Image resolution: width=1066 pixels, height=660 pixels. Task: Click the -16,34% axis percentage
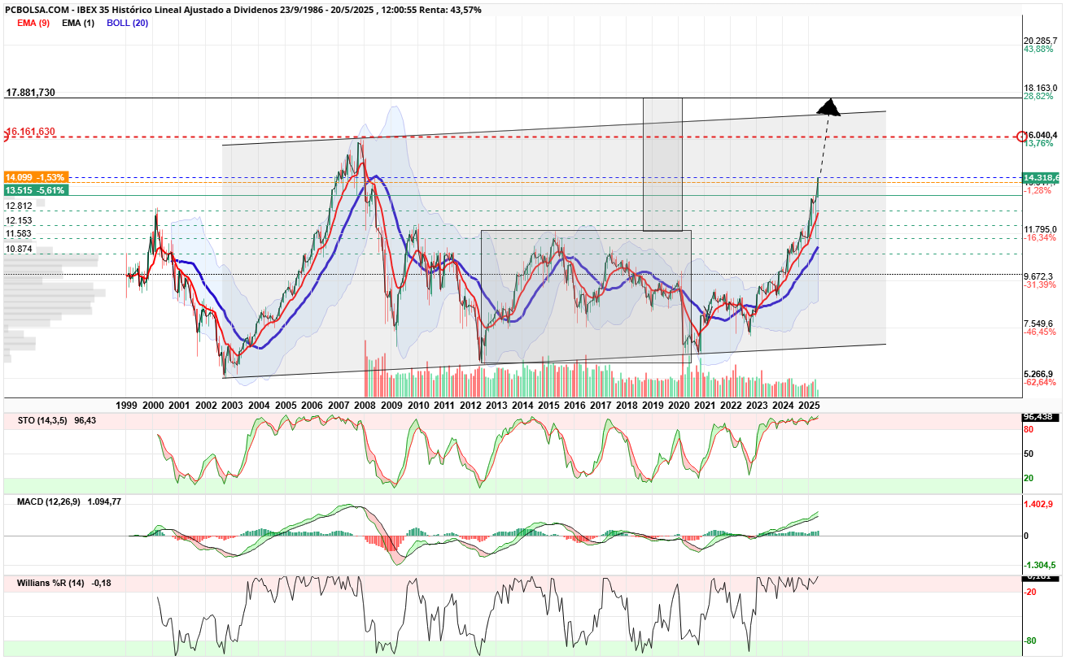coord(1040,238)
